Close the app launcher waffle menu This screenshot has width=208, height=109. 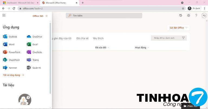click(4, 16)
